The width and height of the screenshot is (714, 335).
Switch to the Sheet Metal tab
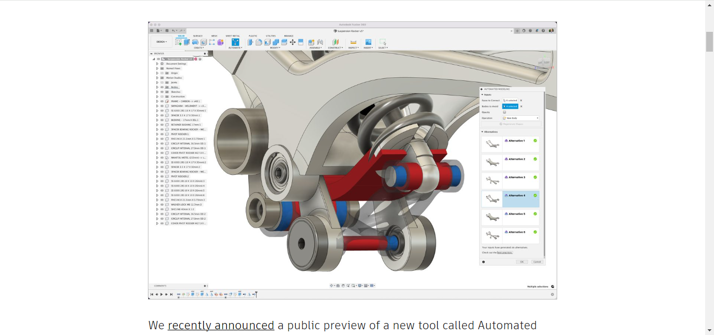[x=232, y=35]
